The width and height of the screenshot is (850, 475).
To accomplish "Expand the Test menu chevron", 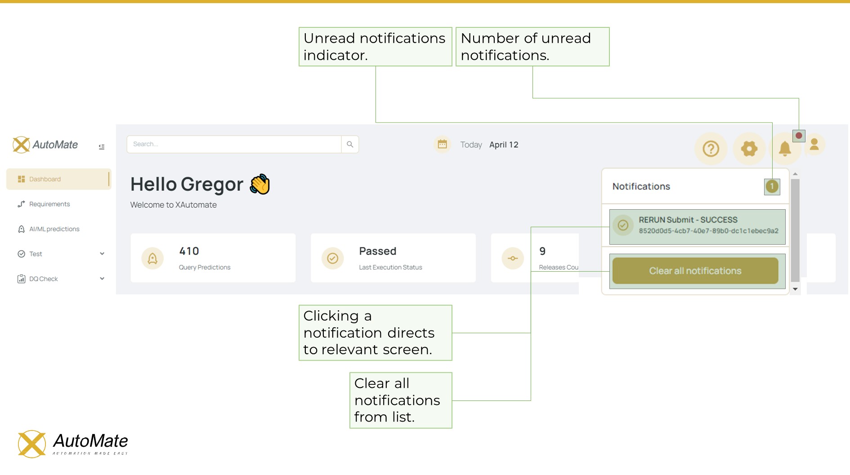I will 102,254.
